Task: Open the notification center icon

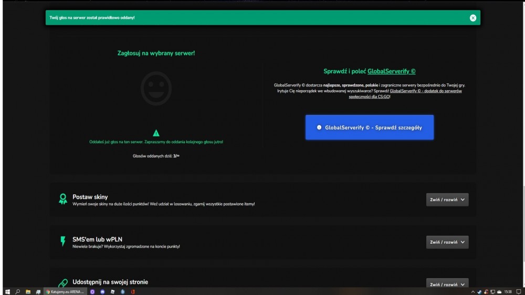Action: point(519,292)
